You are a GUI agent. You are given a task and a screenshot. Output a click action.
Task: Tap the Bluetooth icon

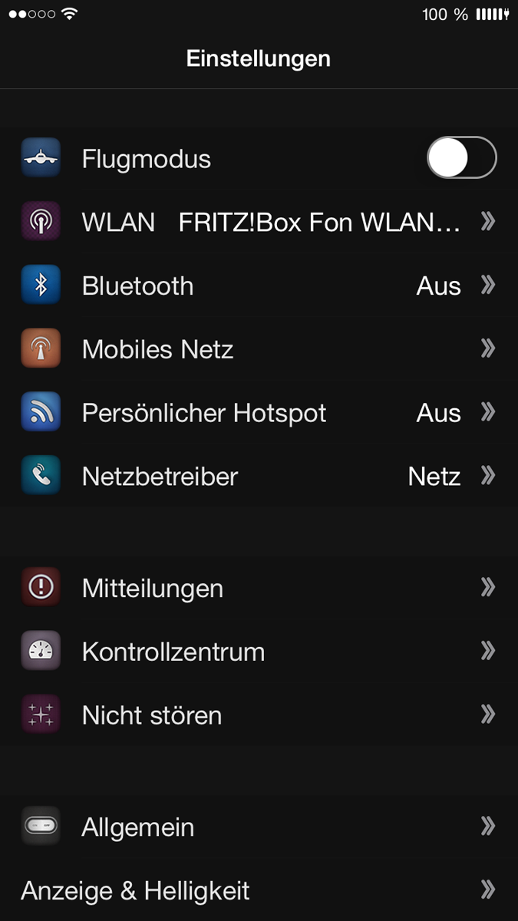coord(41,286)
